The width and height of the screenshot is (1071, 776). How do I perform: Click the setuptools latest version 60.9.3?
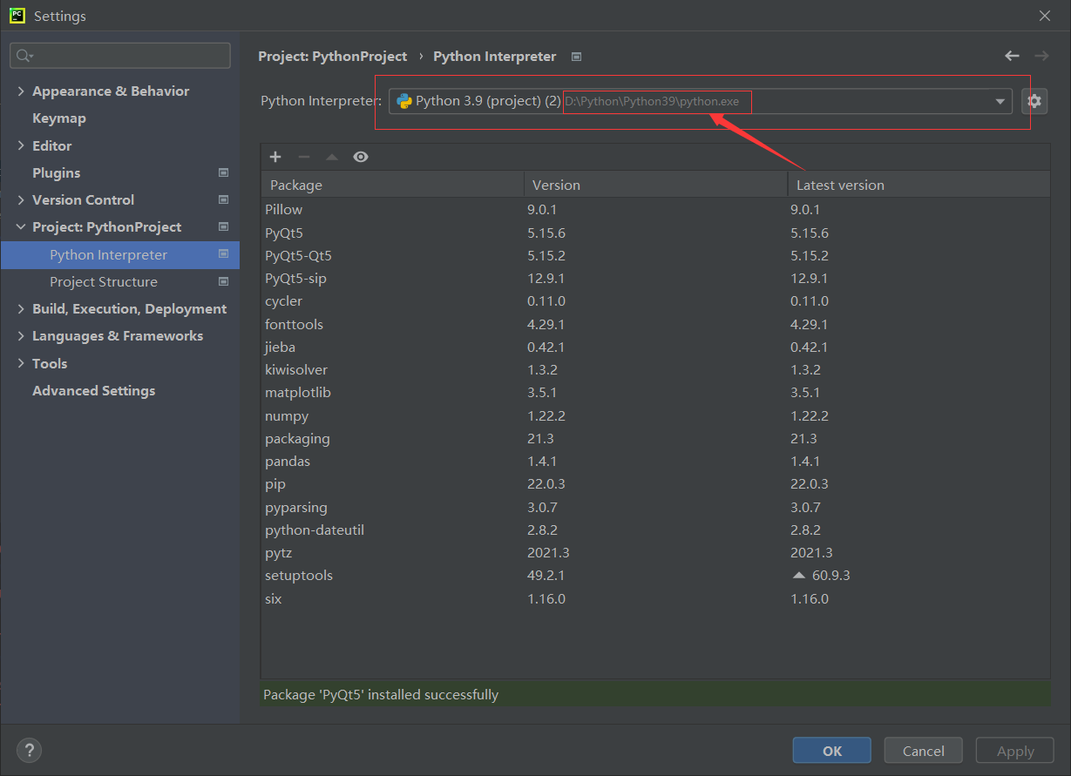[831, 576]
